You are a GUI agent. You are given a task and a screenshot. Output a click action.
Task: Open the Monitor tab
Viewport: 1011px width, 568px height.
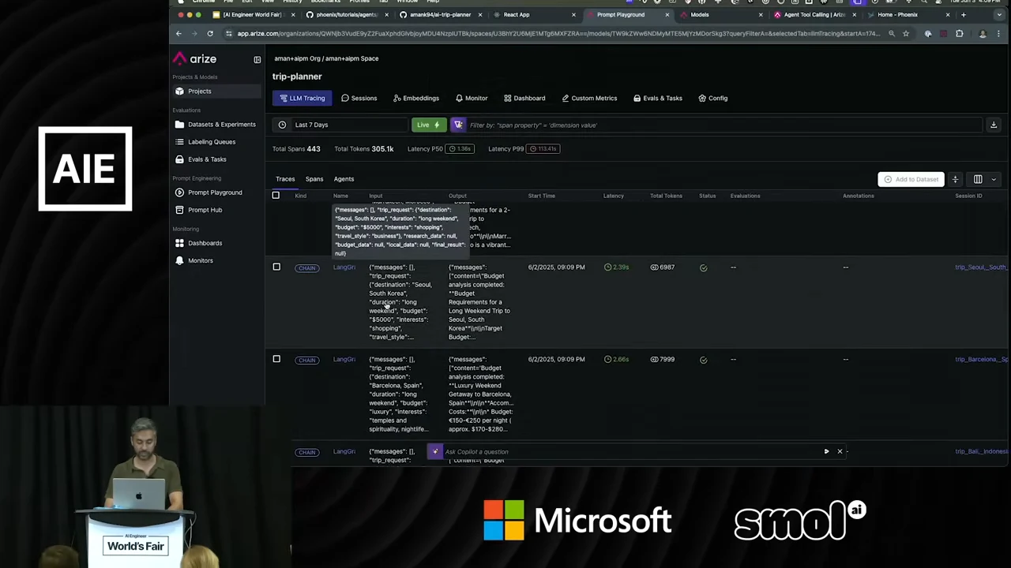point(472,99)
